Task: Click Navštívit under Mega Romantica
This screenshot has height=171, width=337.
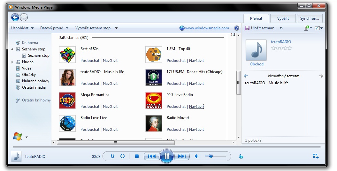Action: tap(110, 107)
